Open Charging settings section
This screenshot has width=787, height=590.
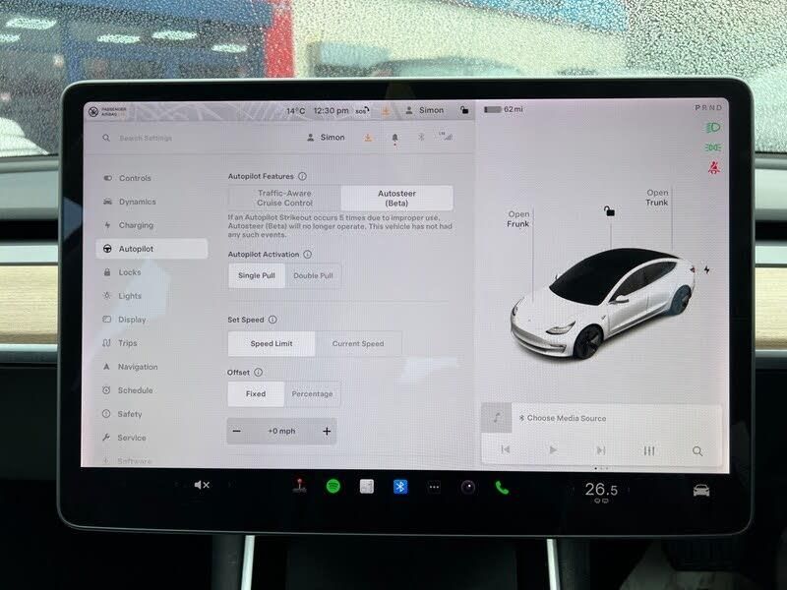tap(151, 225)
